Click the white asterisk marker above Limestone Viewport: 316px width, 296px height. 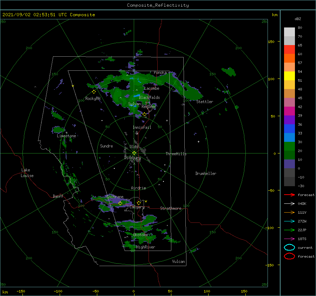point(66,133)
